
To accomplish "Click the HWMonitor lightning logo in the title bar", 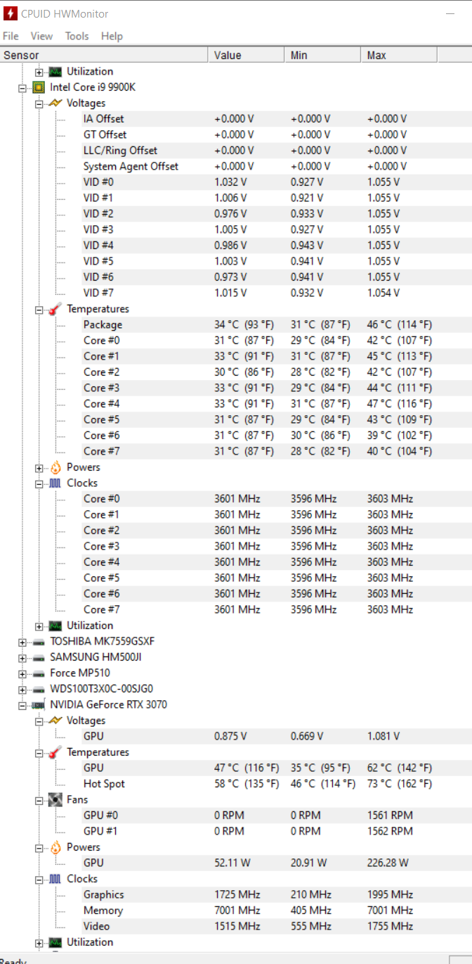I will click(10, 13).
